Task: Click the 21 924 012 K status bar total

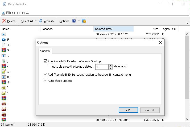Action: pos(36,124)
